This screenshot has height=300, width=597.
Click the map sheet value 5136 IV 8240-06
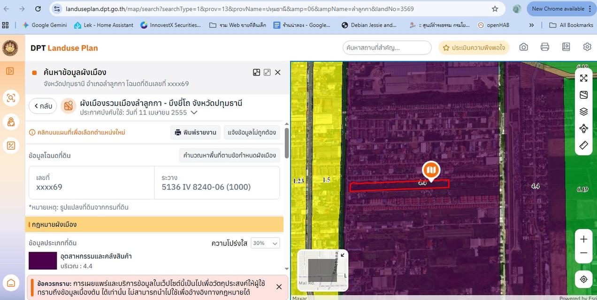(206, 187)
